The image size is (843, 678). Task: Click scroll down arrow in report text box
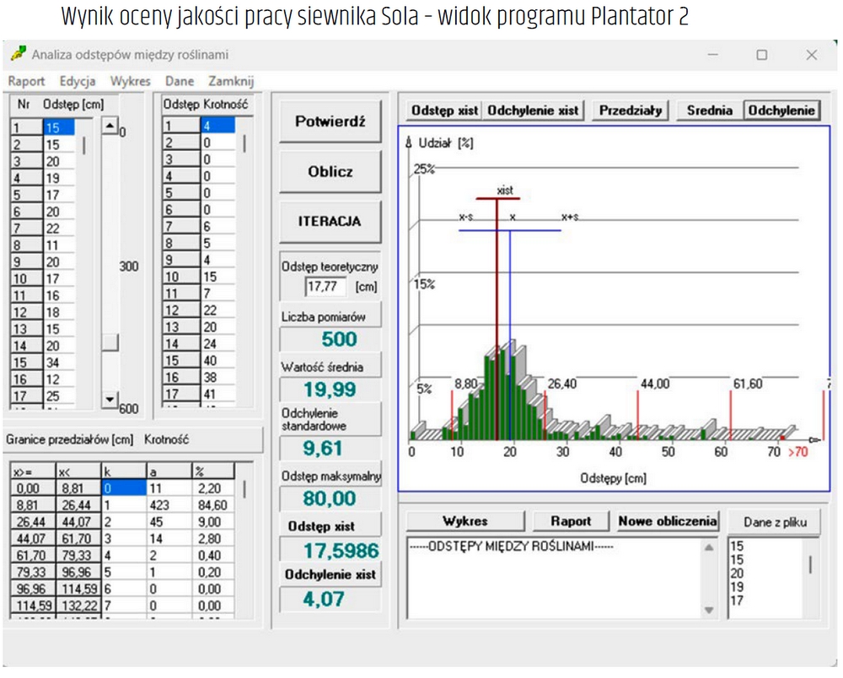point(709,610)
